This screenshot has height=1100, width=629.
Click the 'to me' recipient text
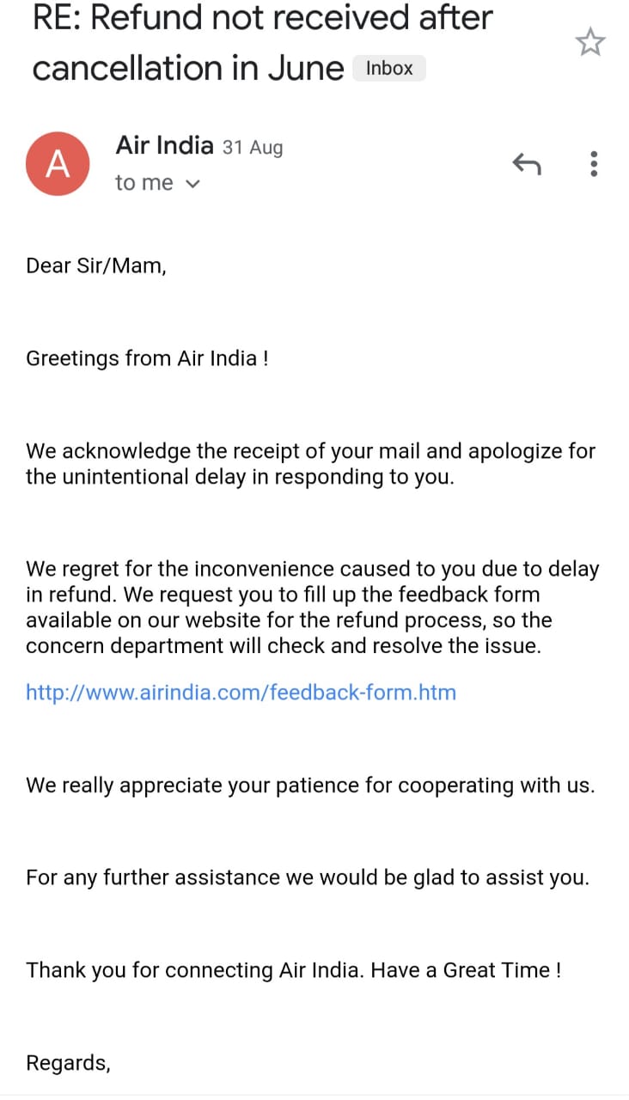click(144, 183)
